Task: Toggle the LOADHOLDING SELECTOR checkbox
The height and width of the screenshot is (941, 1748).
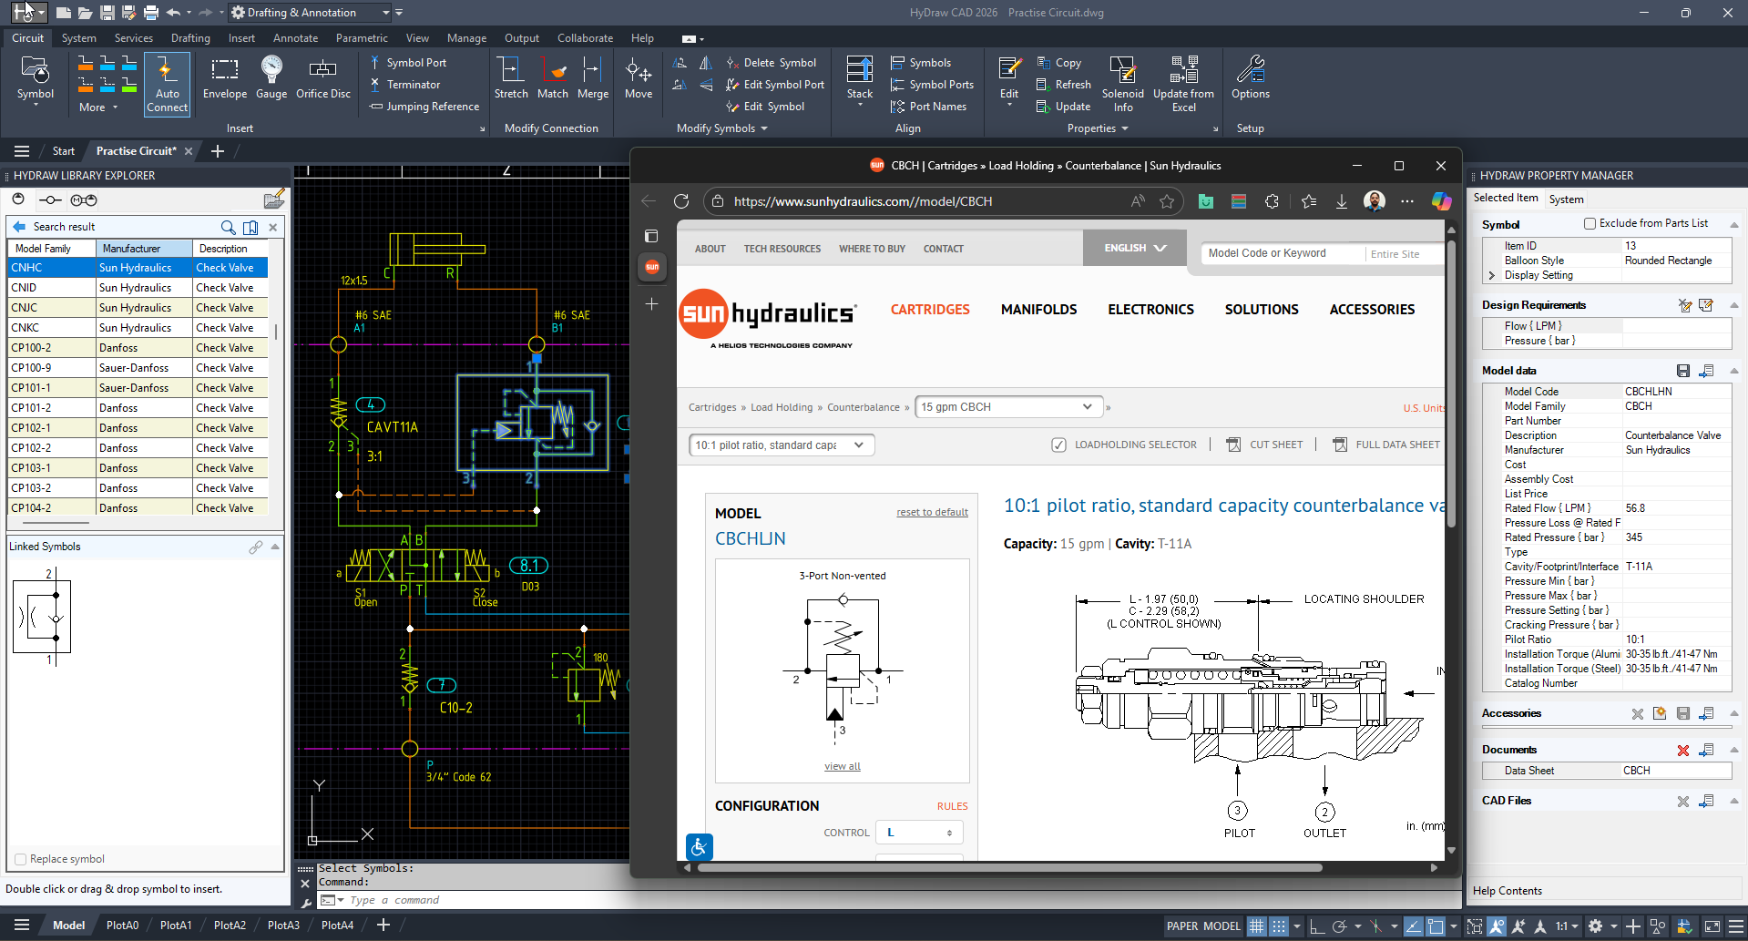Action: pyautogui.click(x=1059, y=445)
